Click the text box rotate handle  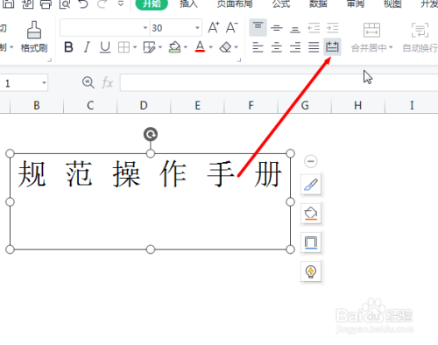pyautogui.click(x=151, y=135)
